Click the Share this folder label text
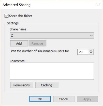Image resolution: width=103 pixels, height=106 pixels. 21,16
